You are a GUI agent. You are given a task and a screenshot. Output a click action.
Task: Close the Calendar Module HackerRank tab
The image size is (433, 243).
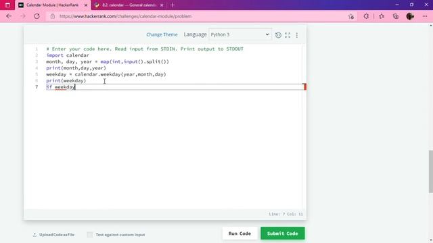coord(86,5)
